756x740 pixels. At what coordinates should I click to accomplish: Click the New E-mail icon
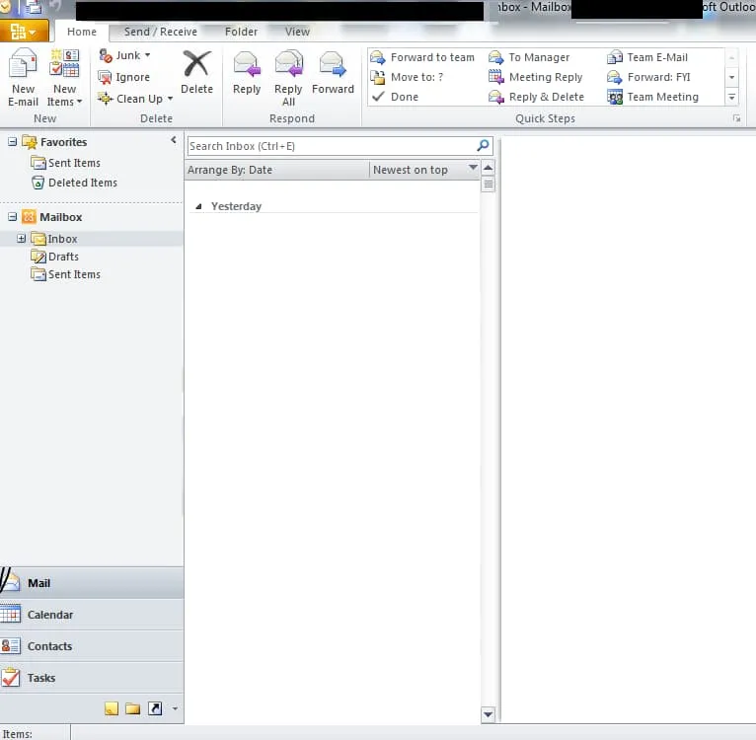point(23,66)
